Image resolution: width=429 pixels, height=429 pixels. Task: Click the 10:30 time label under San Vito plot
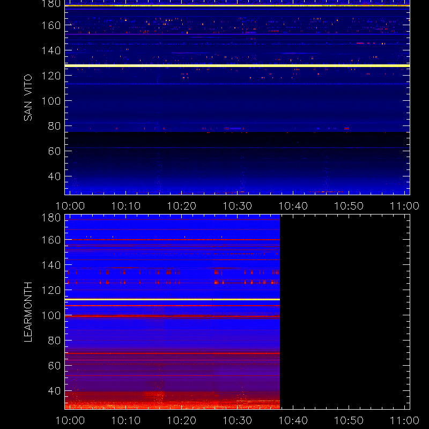[238, 206]
